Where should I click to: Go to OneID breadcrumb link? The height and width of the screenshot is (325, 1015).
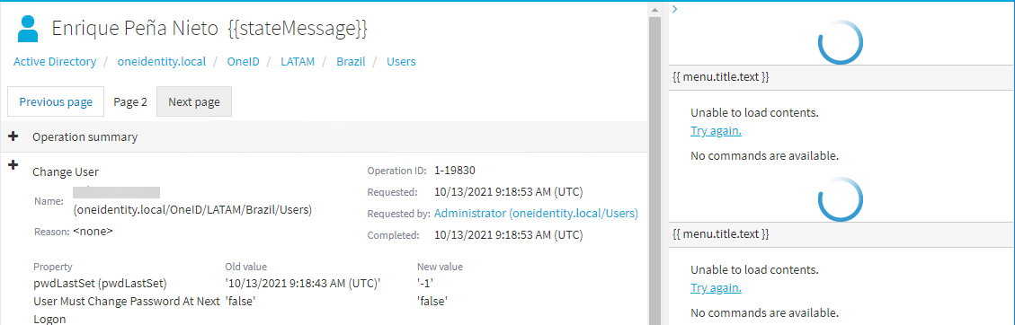point(244,62)
